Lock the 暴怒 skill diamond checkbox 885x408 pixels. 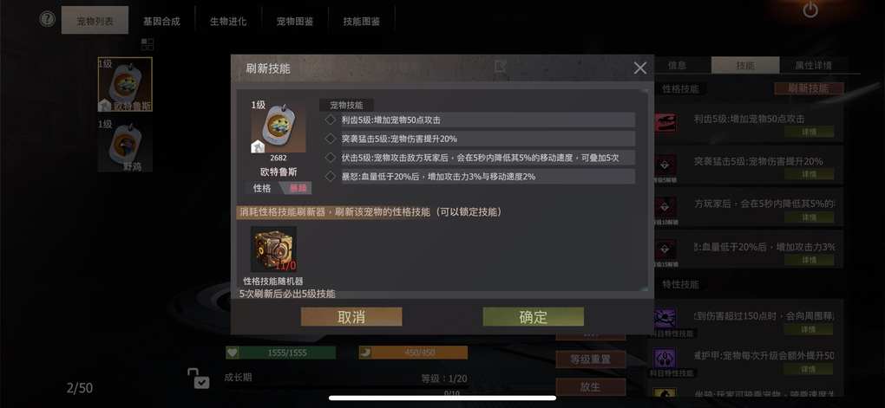coord(331,177)
